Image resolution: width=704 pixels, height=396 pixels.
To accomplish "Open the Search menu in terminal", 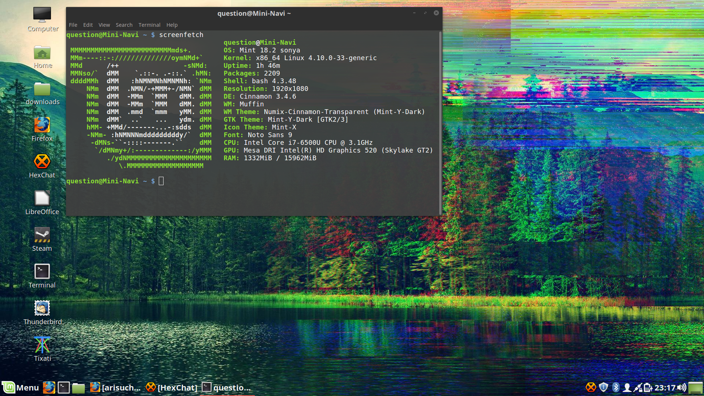I will [124, 25].
